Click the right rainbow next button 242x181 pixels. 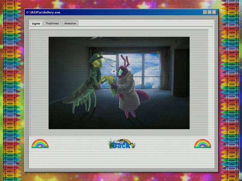tap(203, 143)
